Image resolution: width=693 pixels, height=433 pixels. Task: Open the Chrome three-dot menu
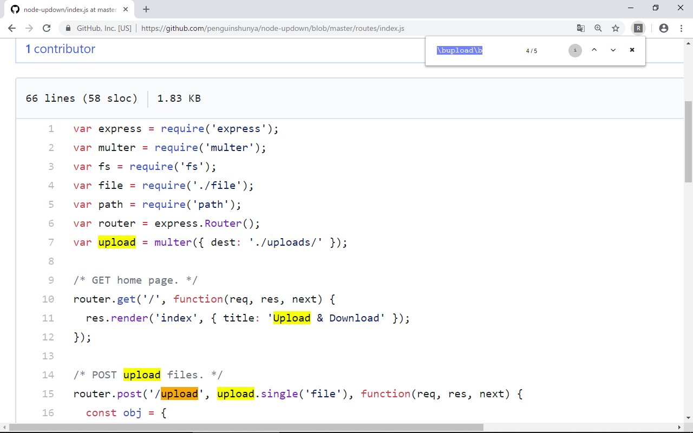tap(681, 28)
